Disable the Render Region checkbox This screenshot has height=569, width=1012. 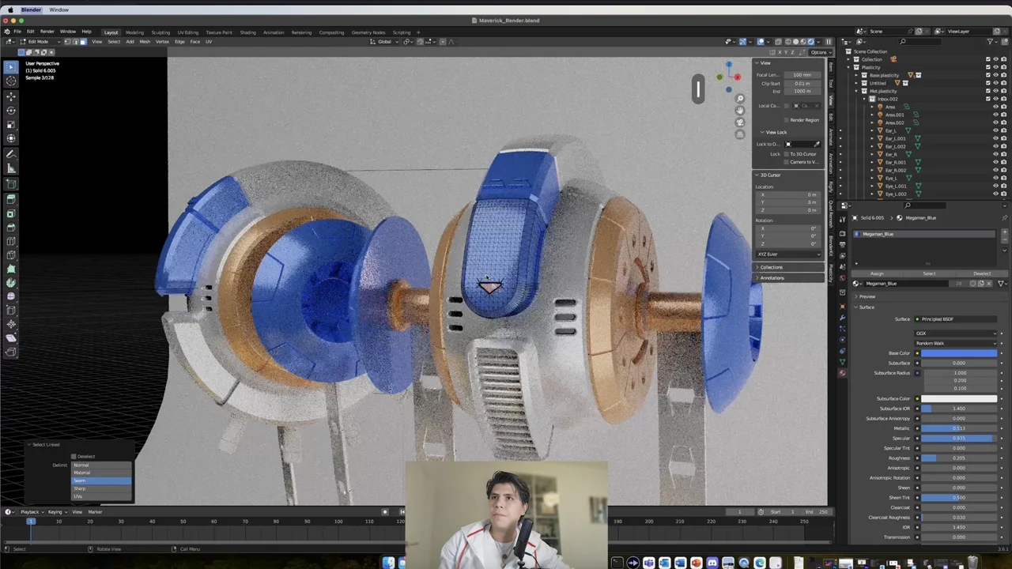click(x=787, y=120)
